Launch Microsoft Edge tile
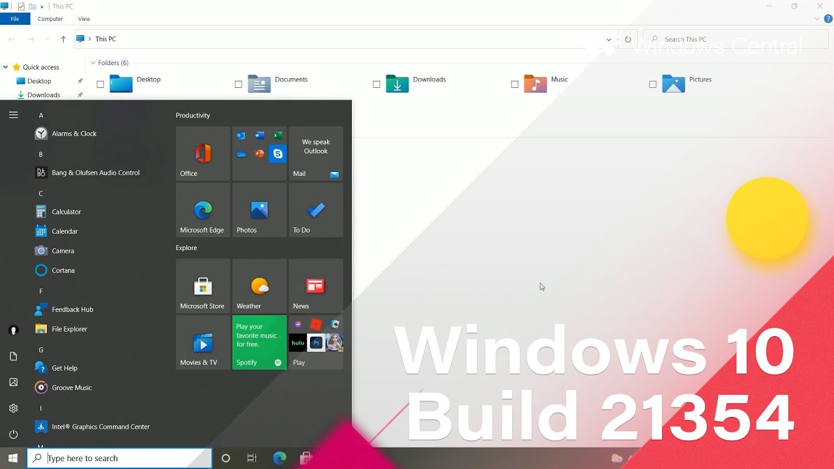 [203, 210]
